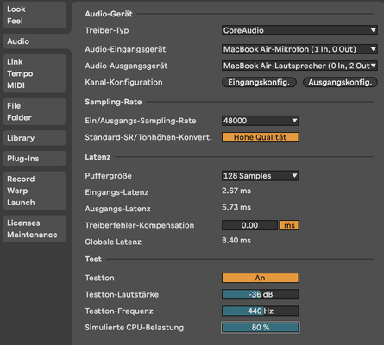Switch to the Look Feel tab
This screenshot has width=384, height=345.
[x=35, y=15]
